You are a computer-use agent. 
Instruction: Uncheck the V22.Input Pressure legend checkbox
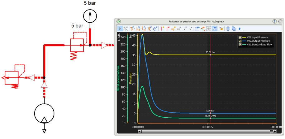[240, 37]
